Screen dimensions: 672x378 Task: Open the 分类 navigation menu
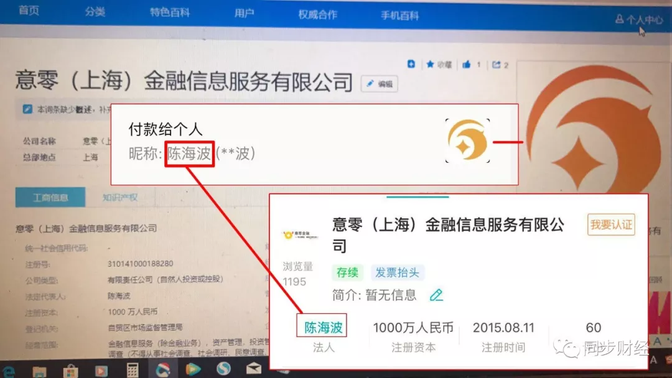click(x=95, y=12)
